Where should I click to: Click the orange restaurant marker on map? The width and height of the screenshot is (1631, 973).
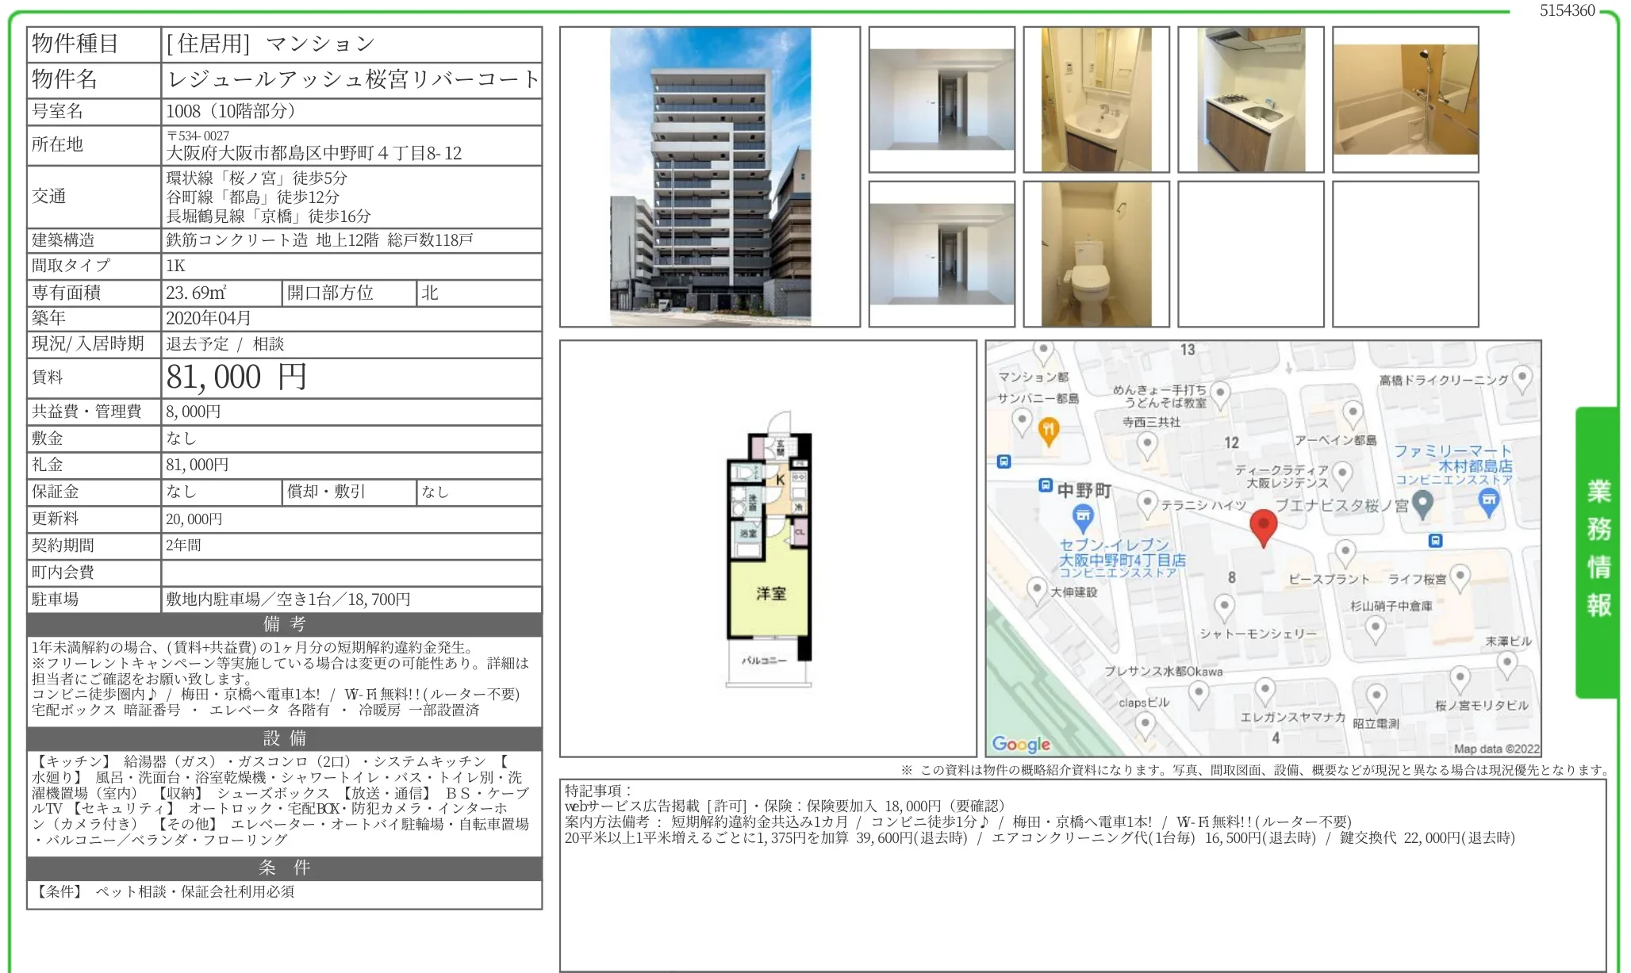(1049, 431)
